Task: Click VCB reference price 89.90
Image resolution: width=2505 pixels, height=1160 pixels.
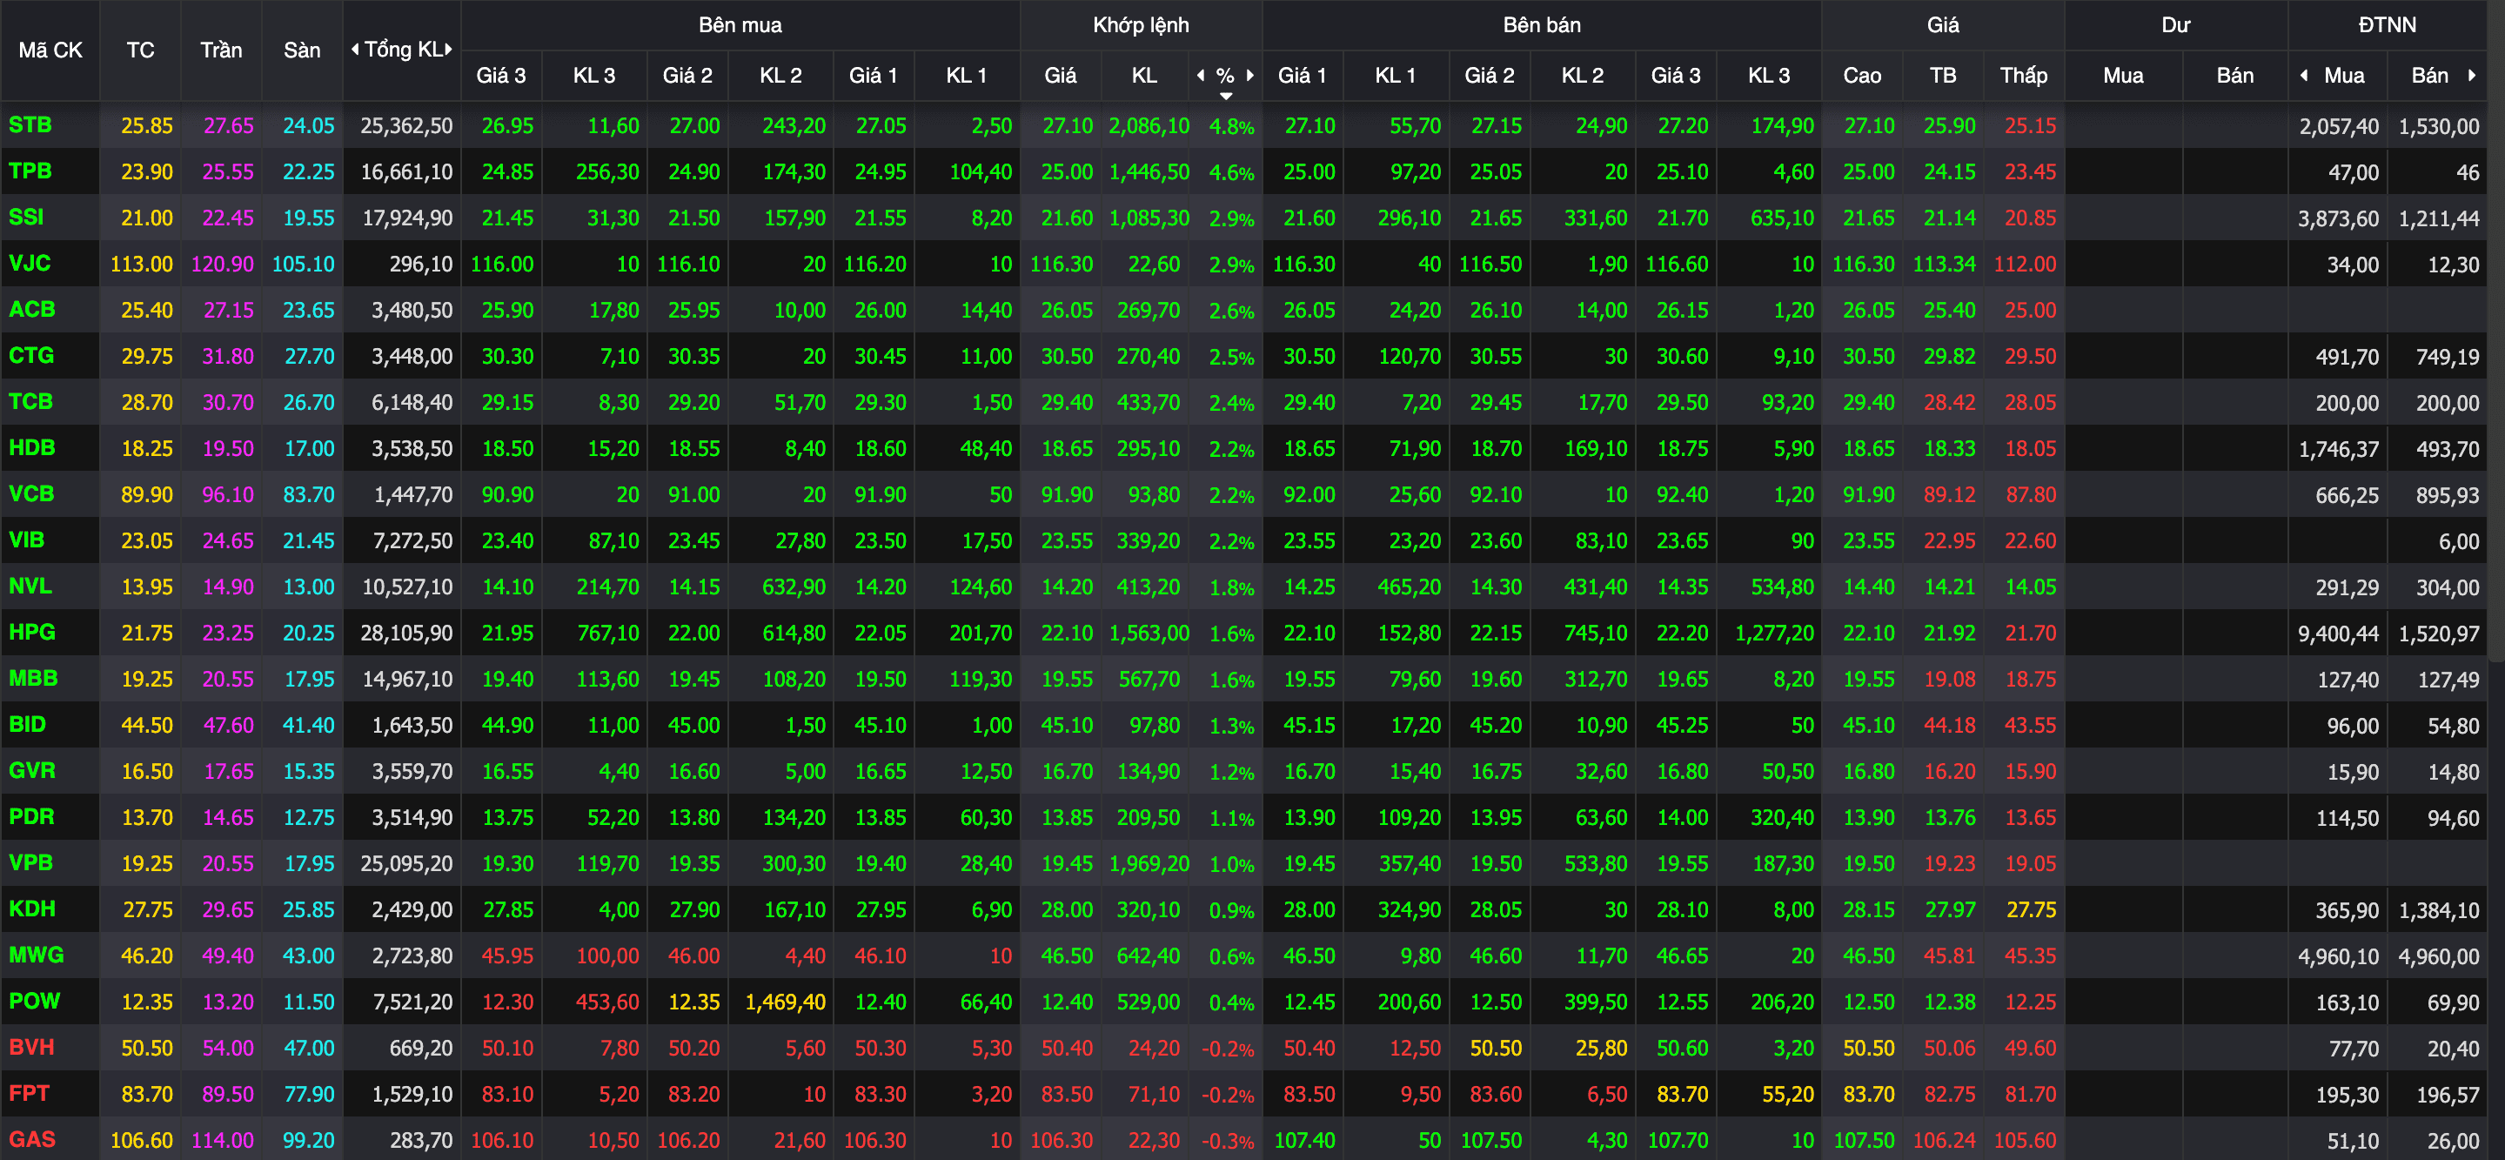Action: tap(147, 494)
